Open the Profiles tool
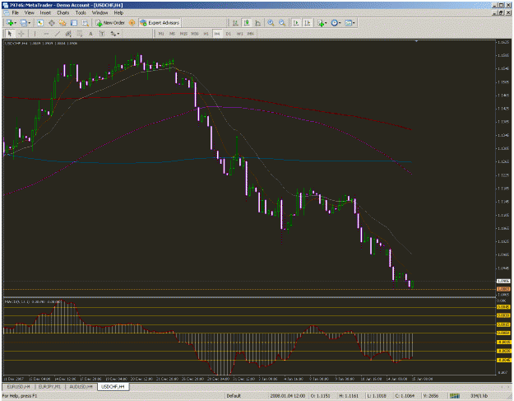 (23, 22)
